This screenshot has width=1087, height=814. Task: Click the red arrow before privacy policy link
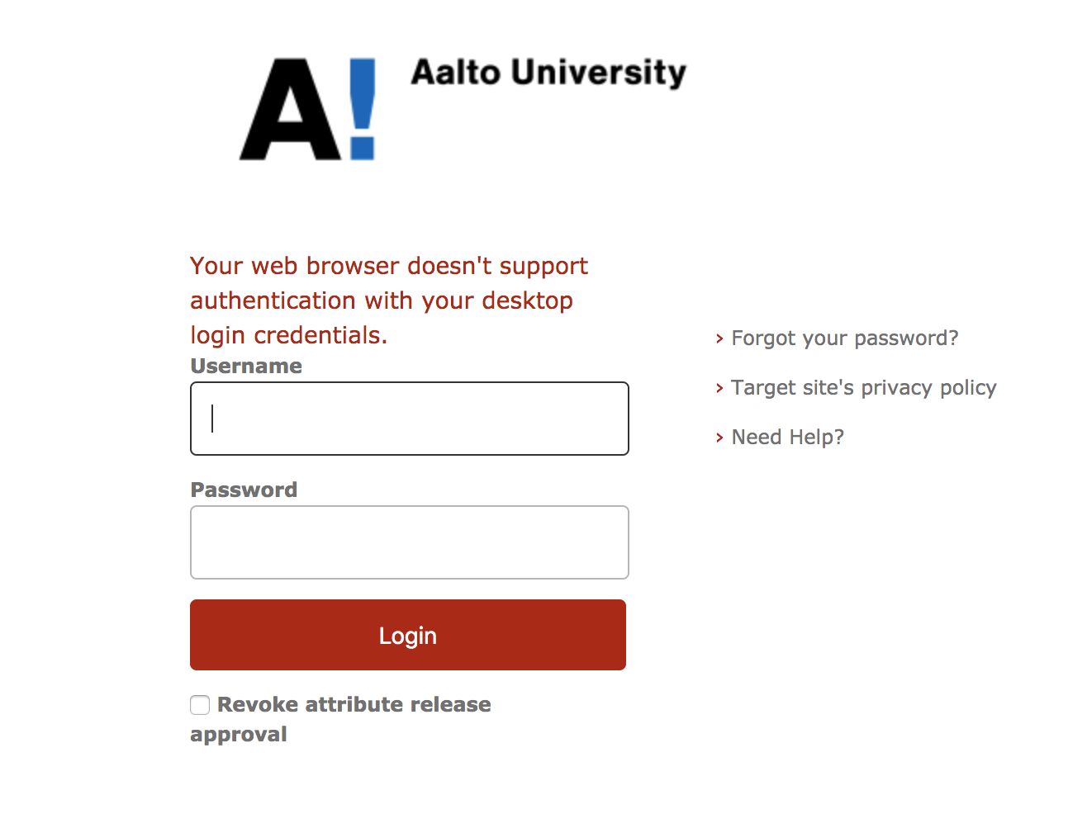[x=719, y=388]
